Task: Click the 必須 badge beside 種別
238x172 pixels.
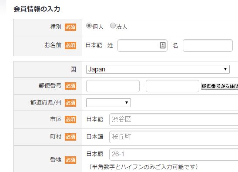Action: pyautogui.click(x=70, y=27)
